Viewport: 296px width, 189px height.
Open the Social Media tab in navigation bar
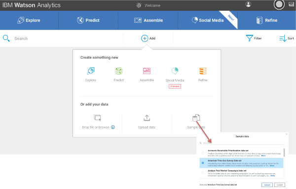[x=208, y=20]
